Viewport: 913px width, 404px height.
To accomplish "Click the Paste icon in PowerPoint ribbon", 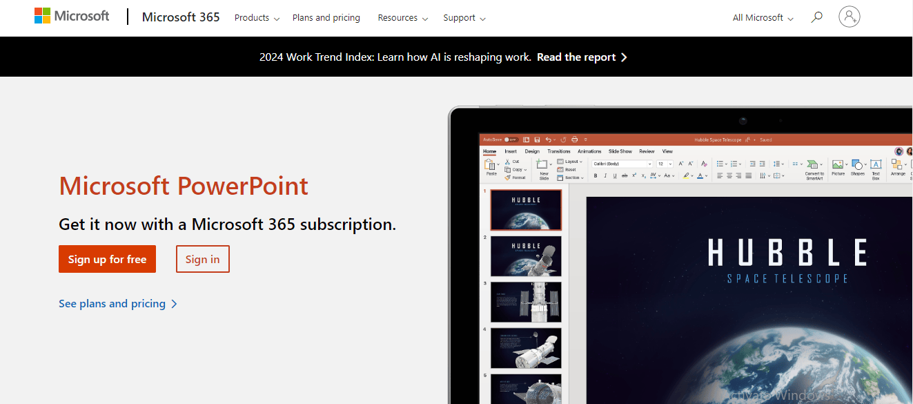I will (491, 166).
